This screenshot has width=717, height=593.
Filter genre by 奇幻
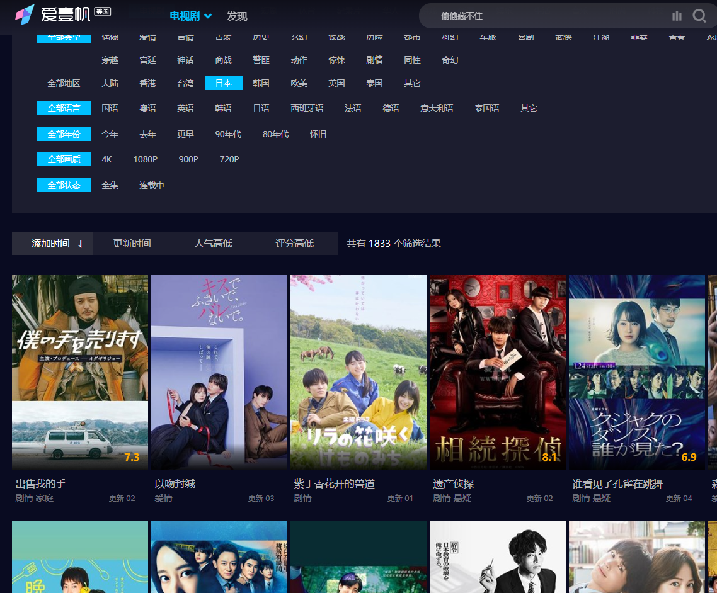(450, 60)
